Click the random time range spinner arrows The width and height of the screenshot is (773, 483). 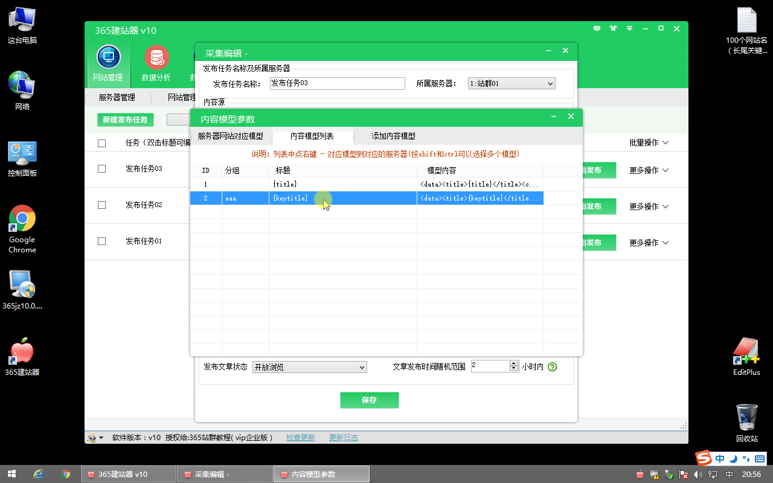[x=514, y=366]
